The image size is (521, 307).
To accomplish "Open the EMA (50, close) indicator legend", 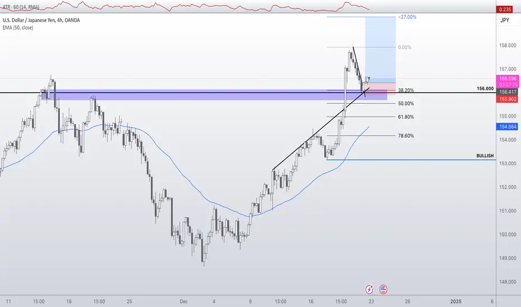I will (x=18, y=27).
